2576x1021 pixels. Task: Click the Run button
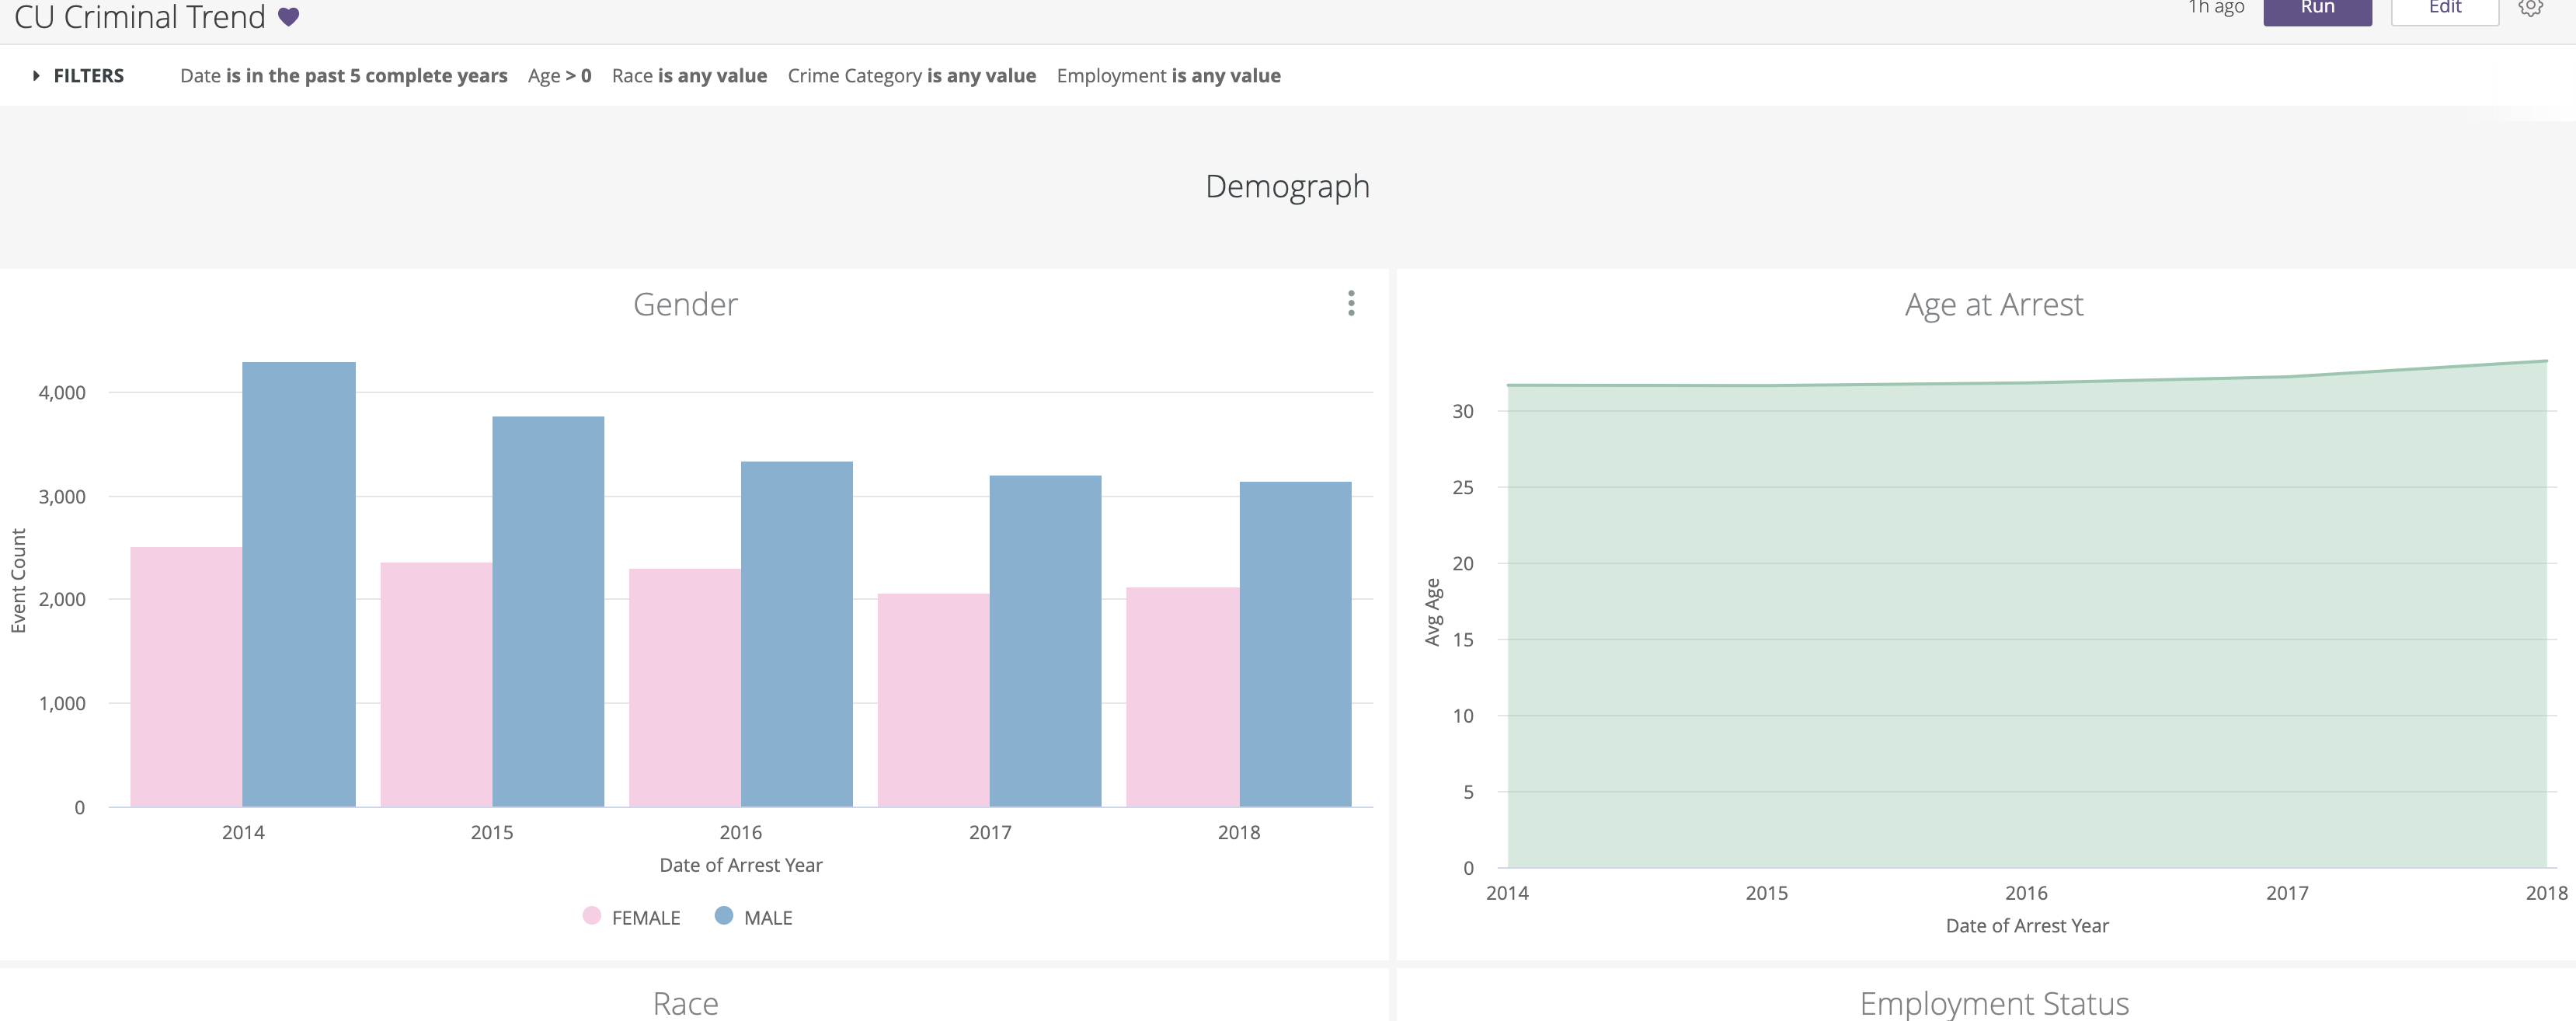click(2317, 9)
